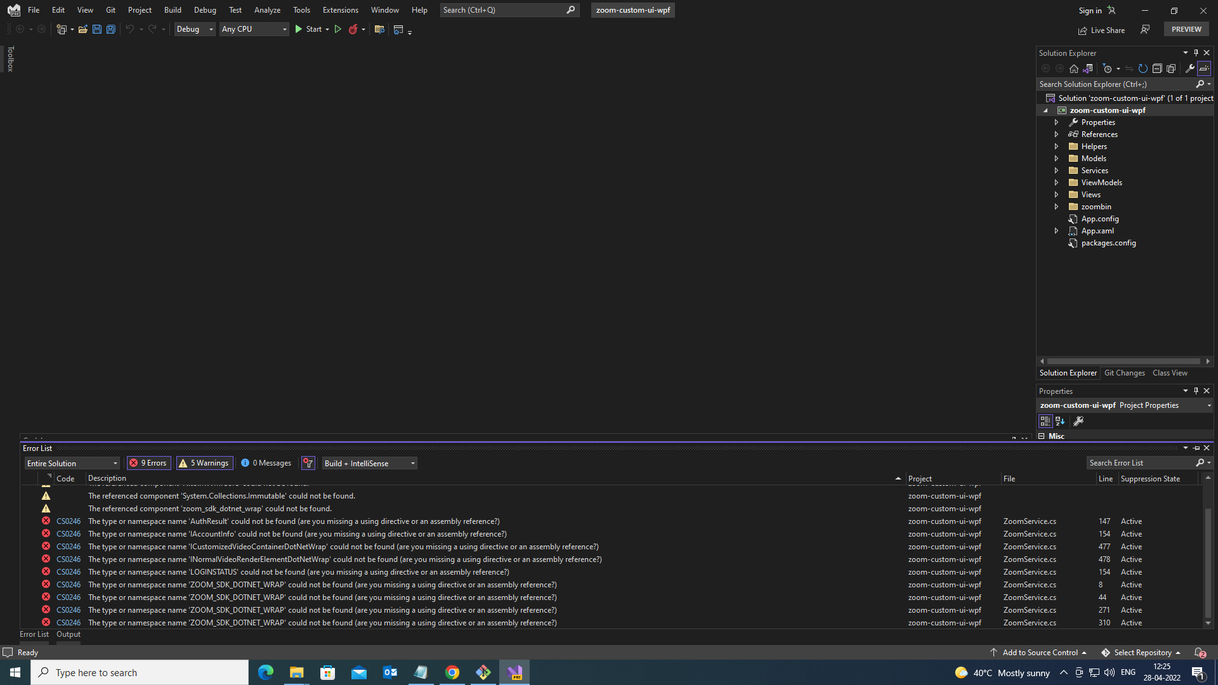Toggle the 5 Warnings filter
Screen dimensions: 1218x685
(x=204, y=463)
